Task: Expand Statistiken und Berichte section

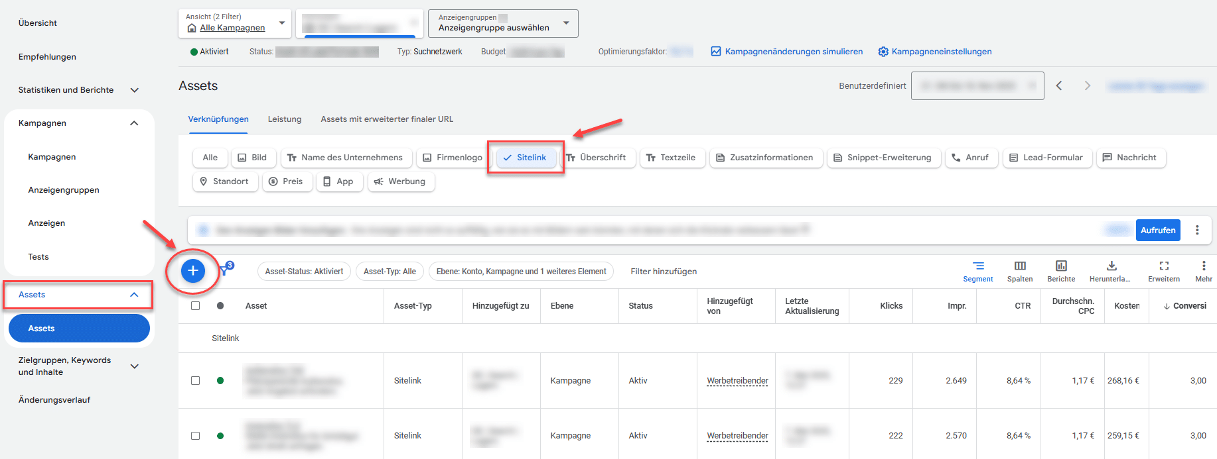Action: tap(135, 90)
